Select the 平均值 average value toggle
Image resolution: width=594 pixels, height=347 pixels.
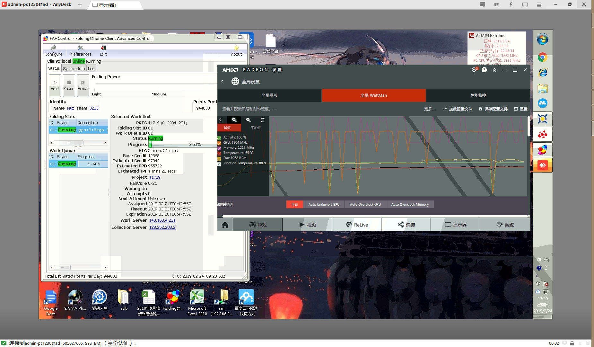tap(256, 128)
